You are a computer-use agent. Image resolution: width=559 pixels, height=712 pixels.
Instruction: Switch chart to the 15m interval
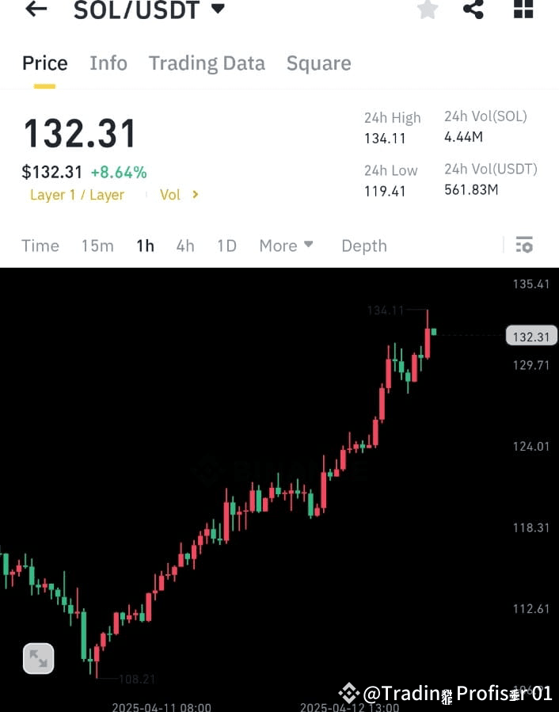[97, 246]
